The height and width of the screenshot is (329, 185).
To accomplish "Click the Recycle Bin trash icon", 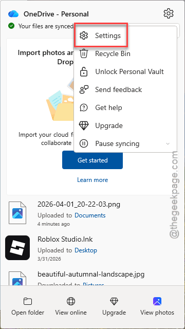I will (84, 53).
